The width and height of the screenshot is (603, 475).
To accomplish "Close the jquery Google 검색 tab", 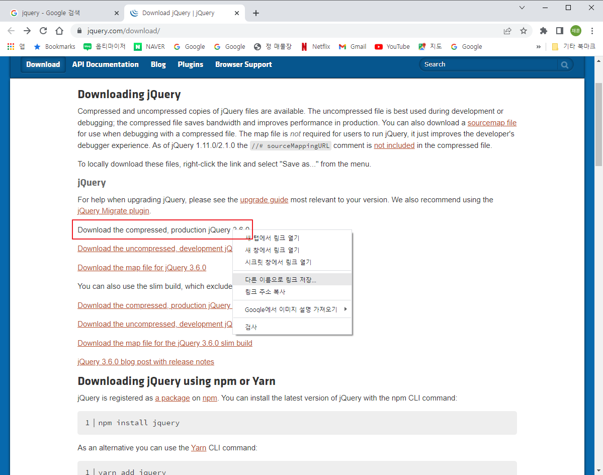I will coord(117,13).
